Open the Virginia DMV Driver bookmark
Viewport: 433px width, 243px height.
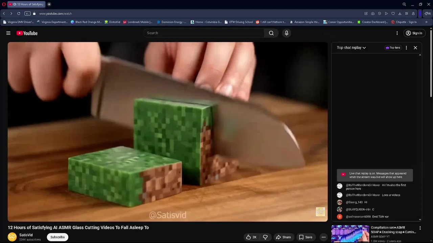point(18,22)
